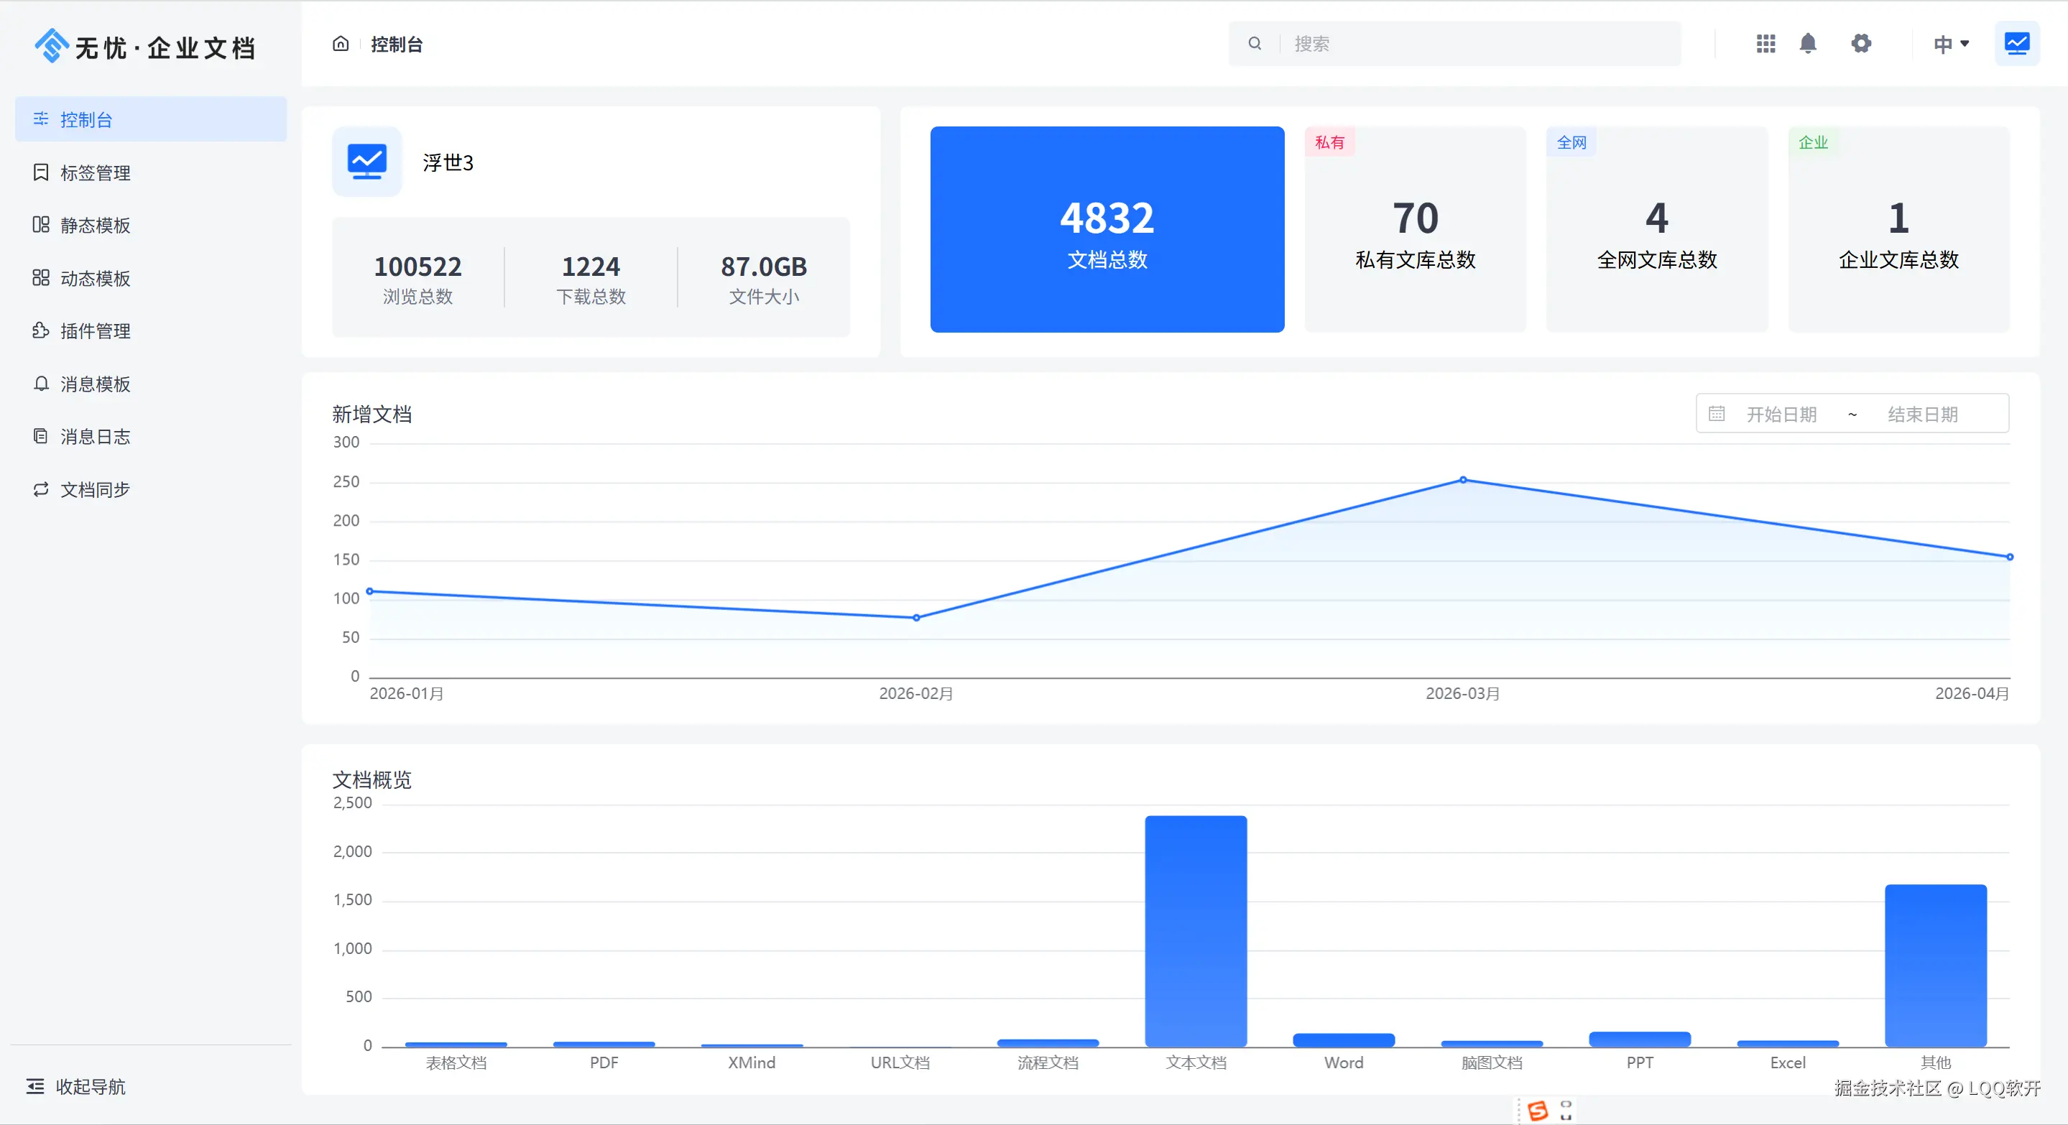Select 插件管理 sidebar entry
The image size is (2068, 1125).
pyautogui.click(x=95, y=330)
